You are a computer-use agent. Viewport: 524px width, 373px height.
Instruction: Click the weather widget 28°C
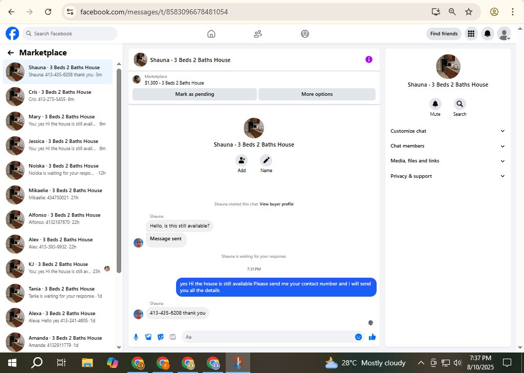(365, 363)
